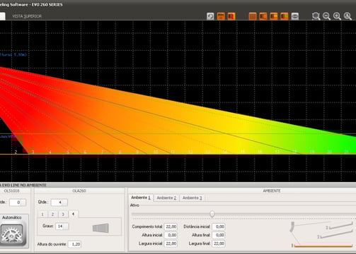Click the orange "Abs" toolbar icon
The image size is (356, 254).
point(221,16)
